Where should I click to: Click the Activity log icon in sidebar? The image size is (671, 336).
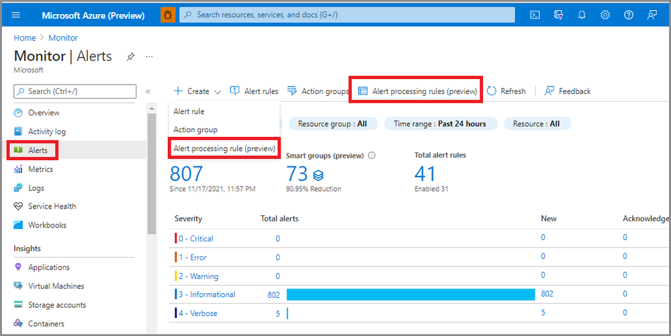[x=18, y=131]
